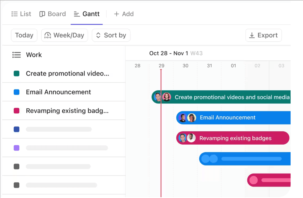Select the Create promotional video task row
The image size is (303, 198).
(x=64, y=73)
